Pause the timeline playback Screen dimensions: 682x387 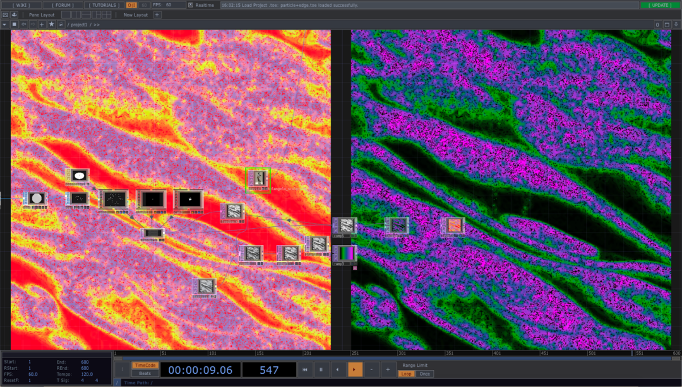point(321,370)
